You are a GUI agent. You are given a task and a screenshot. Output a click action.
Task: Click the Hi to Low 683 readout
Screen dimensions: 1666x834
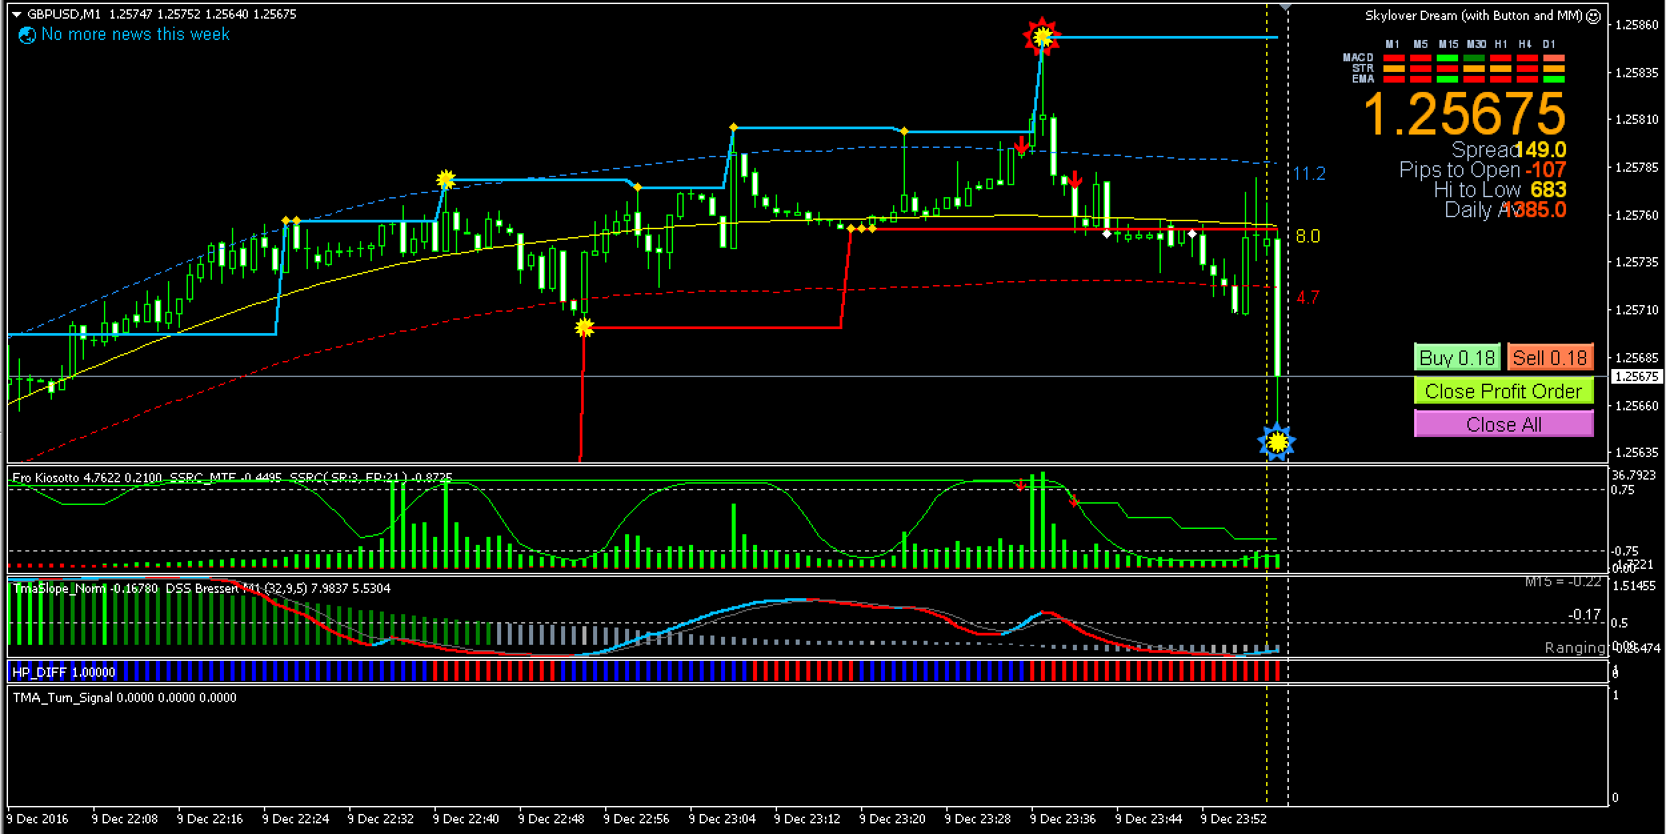click(x=1500, y=190)
